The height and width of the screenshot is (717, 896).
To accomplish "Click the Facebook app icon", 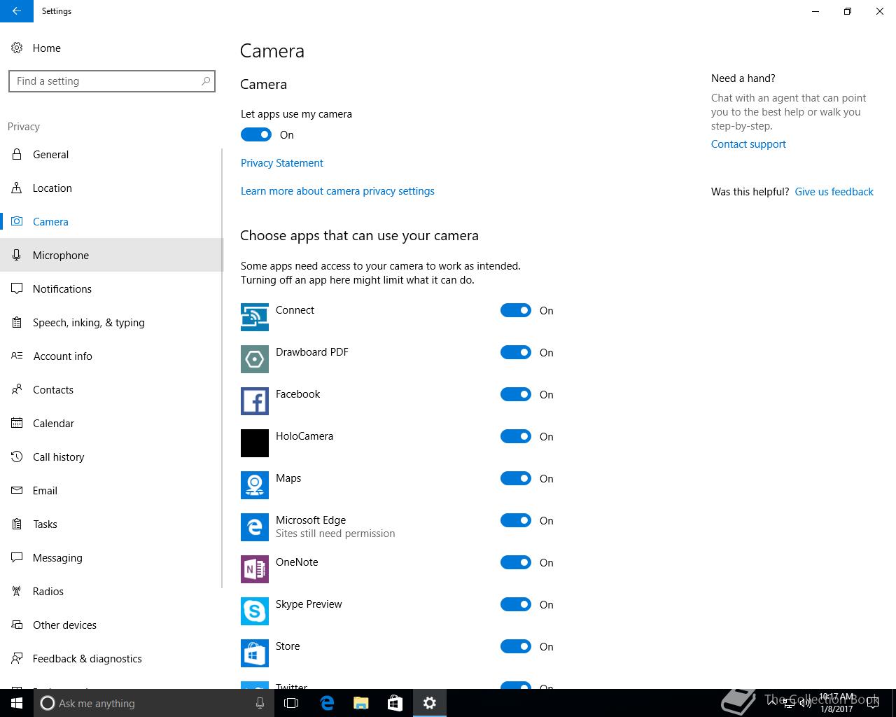I will tap(255, 401).
